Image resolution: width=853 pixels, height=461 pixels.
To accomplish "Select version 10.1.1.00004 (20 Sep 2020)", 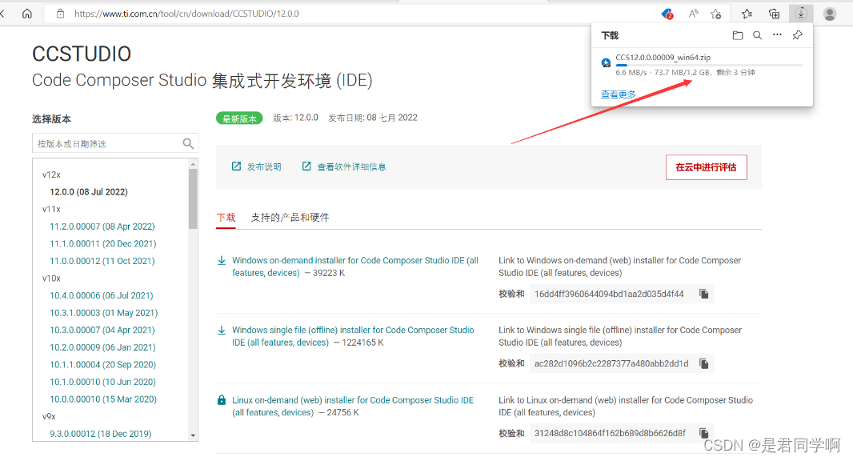I will 102,365.
